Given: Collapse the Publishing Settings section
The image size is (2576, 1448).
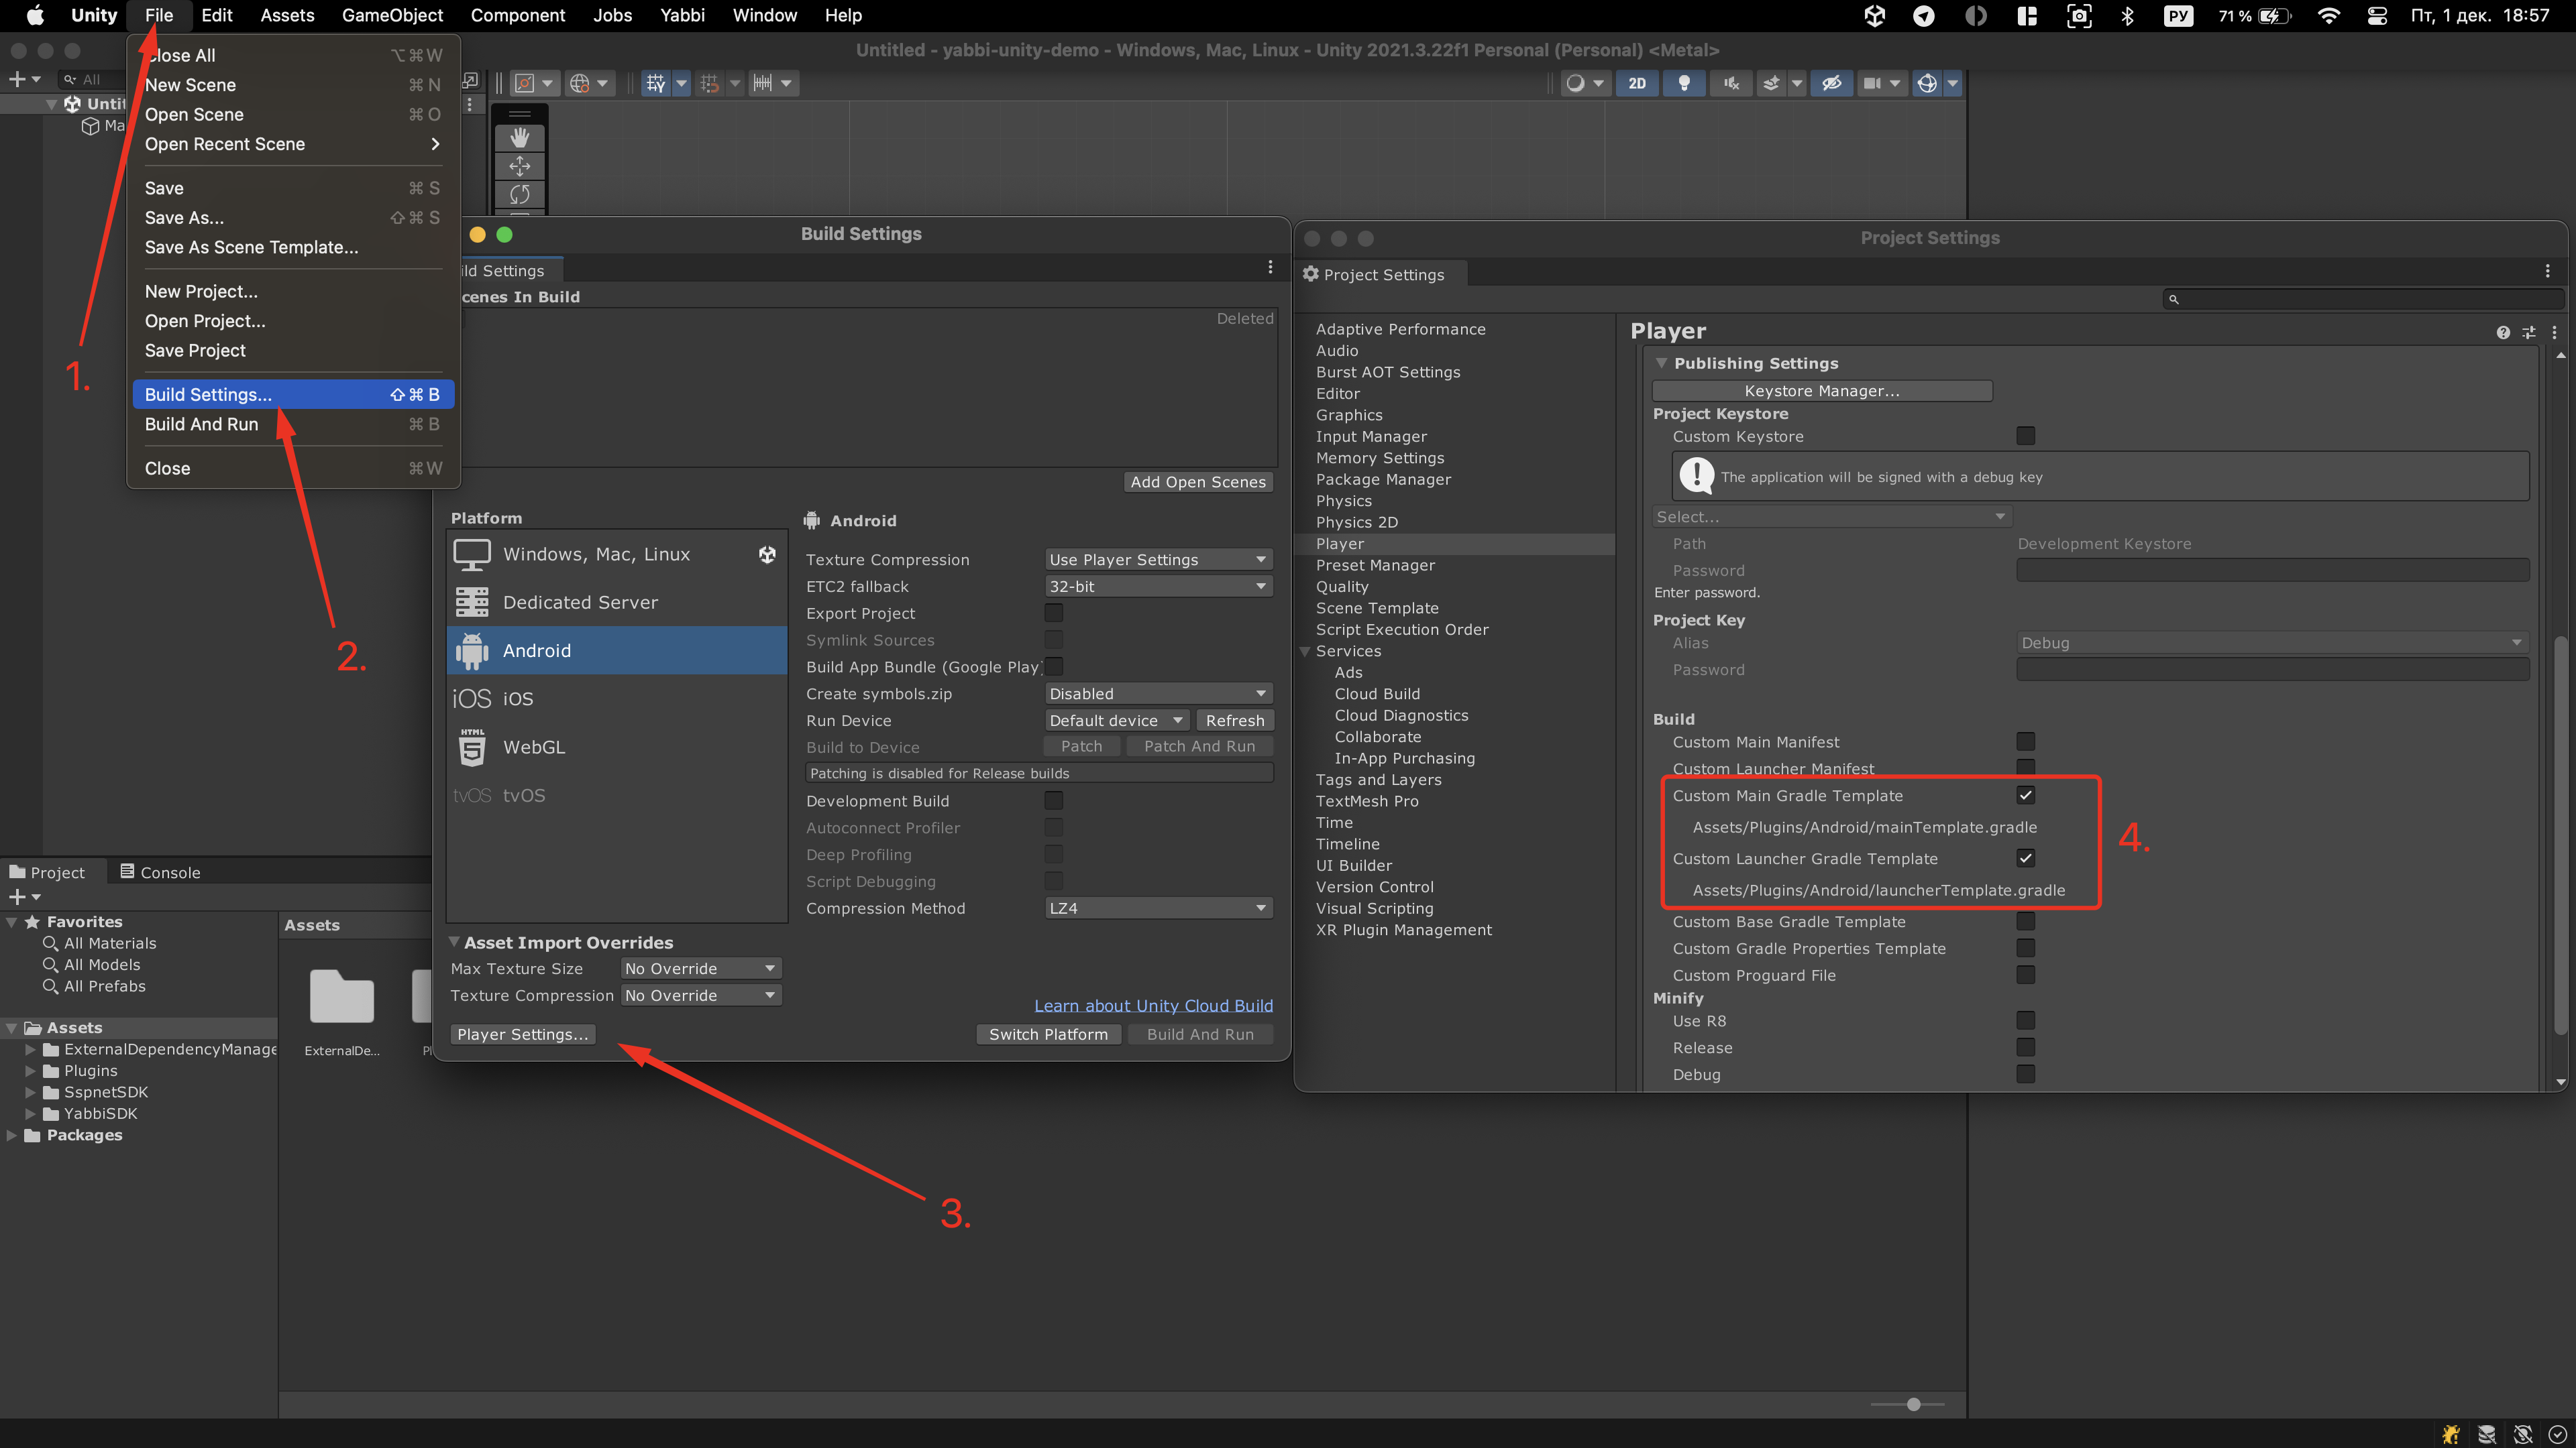Looking at the screenshot, I should pyautogui.click(x=1661, y=363).
